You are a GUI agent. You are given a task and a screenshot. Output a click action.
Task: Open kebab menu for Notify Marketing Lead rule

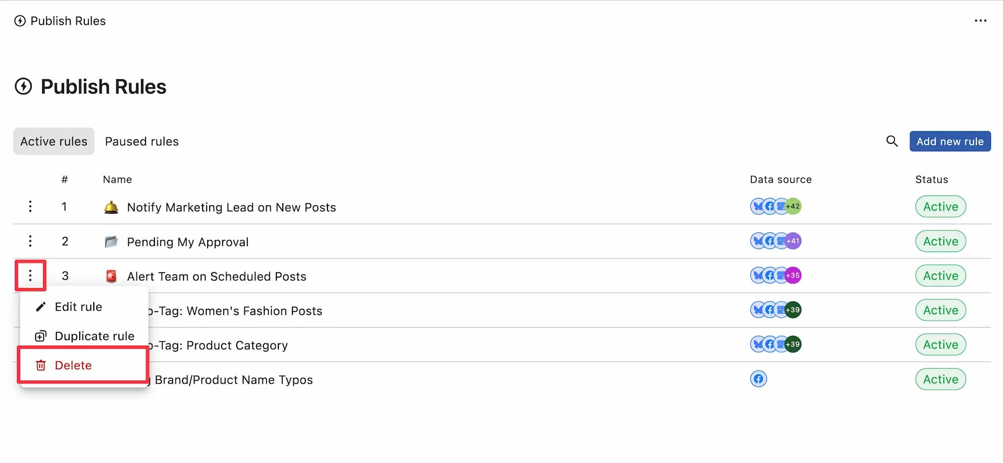pyautogui.click(x=30, y=206)
